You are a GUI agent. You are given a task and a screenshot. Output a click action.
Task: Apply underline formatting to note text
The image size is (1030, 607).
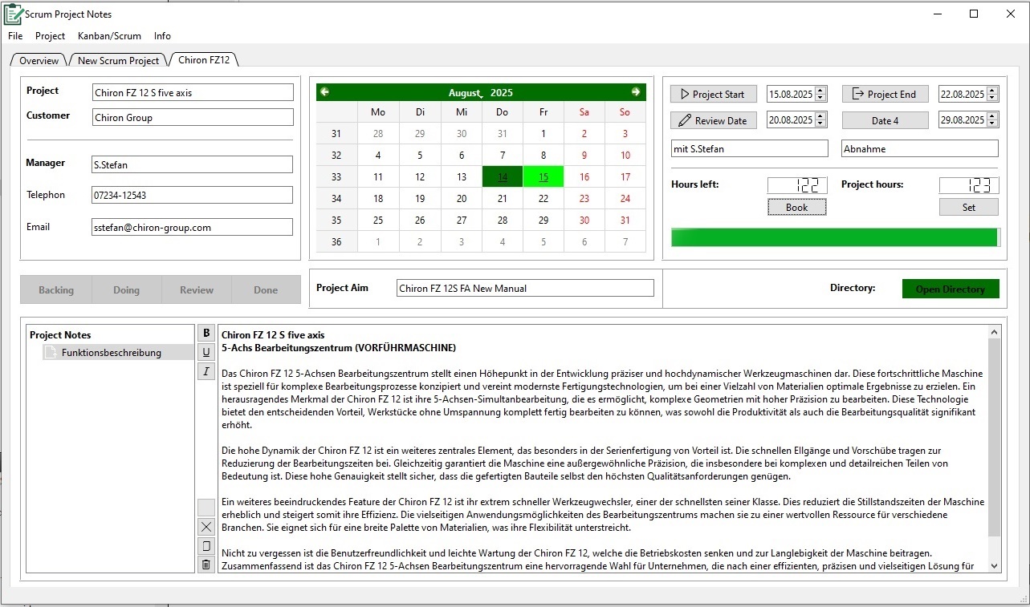click(x=206, y=352)
